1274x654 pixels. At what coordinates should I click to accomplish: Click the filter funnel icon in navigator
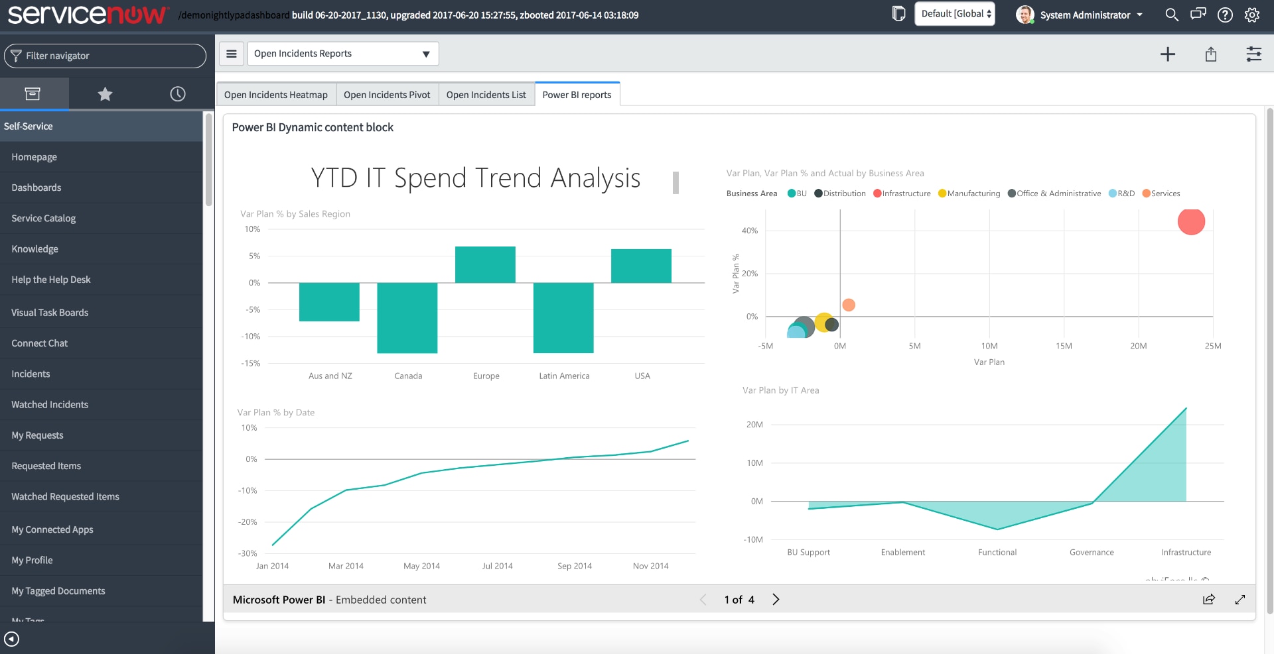[x=16, y=56]
